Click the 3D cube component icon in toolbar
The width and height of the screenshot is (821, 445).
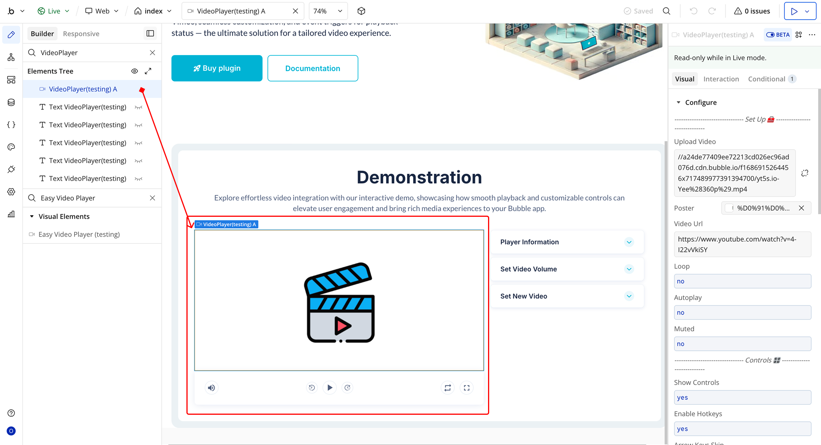click(361, 11)
